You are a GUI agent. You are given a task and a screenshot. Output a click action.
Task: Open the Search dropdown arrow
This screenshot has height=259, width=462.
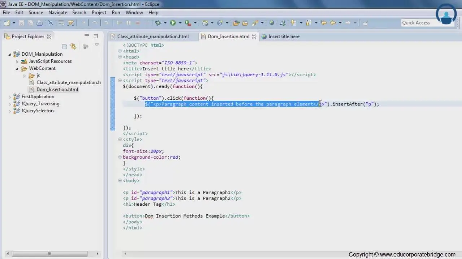click(x=262, y=23)
